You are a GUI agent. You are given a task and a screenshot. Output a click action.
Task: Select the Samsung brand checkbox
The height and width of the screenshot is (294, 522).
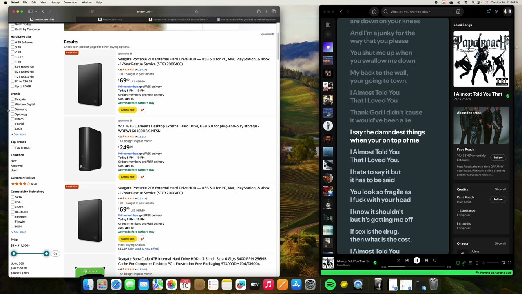click(13, 109)
